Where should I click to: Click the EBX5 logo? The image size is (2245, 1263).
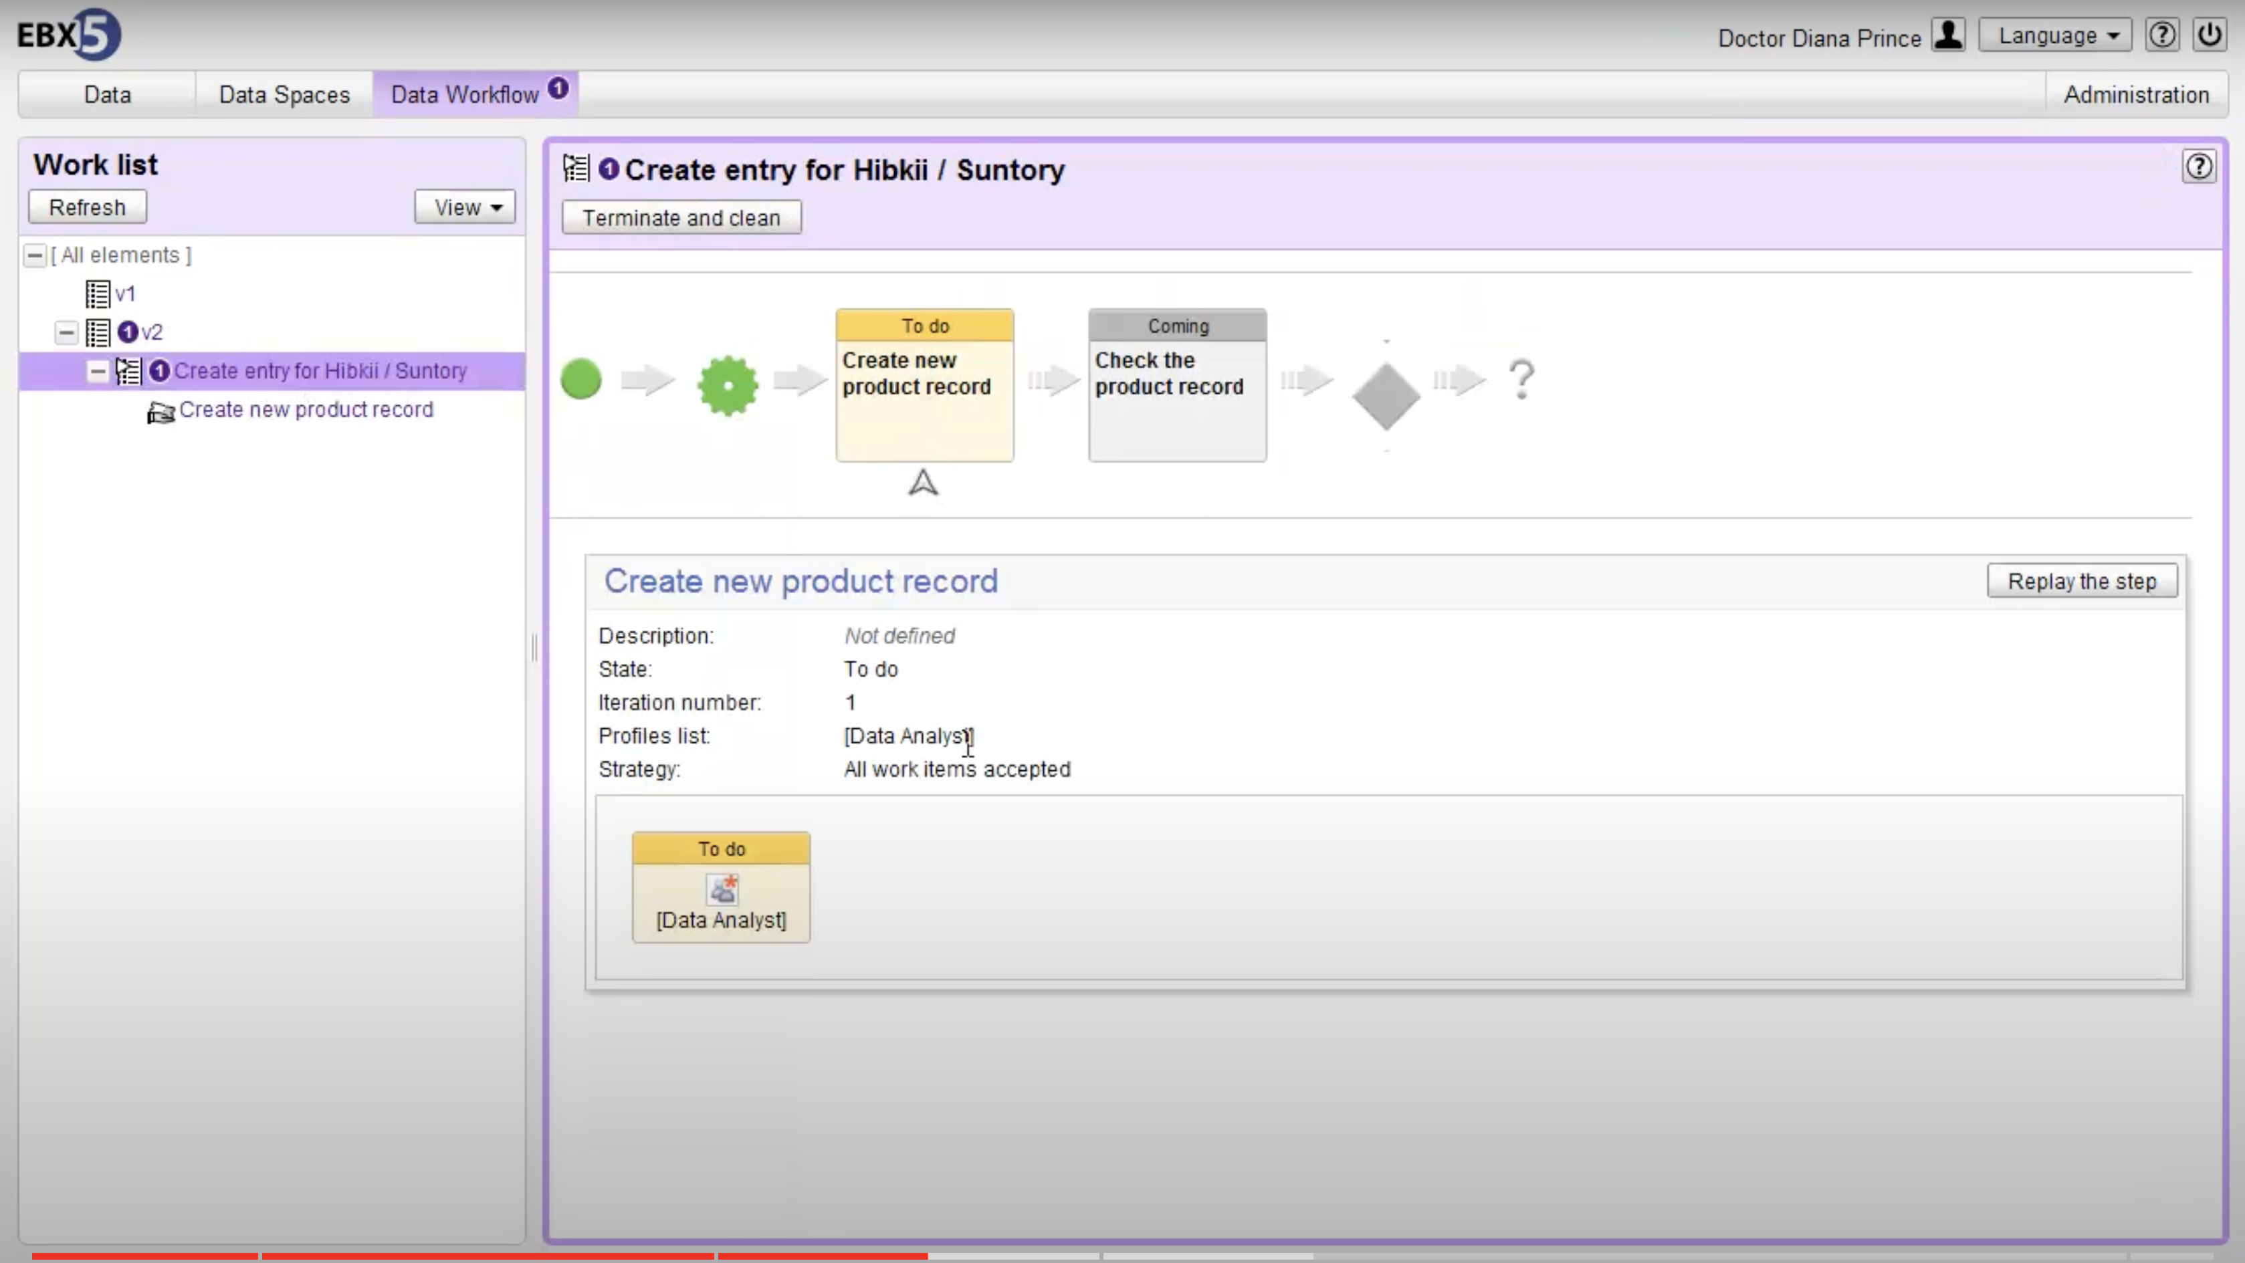point(69,35)
